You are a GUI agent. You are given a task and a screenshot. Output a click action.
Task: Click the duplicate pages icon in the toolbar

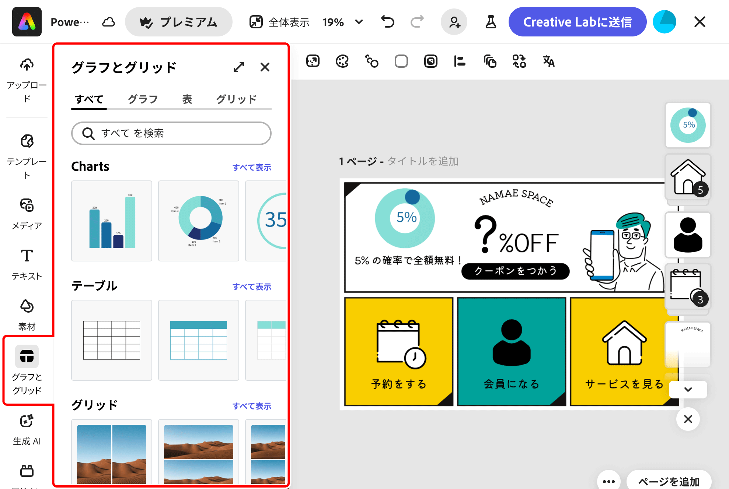coord(489,61)
